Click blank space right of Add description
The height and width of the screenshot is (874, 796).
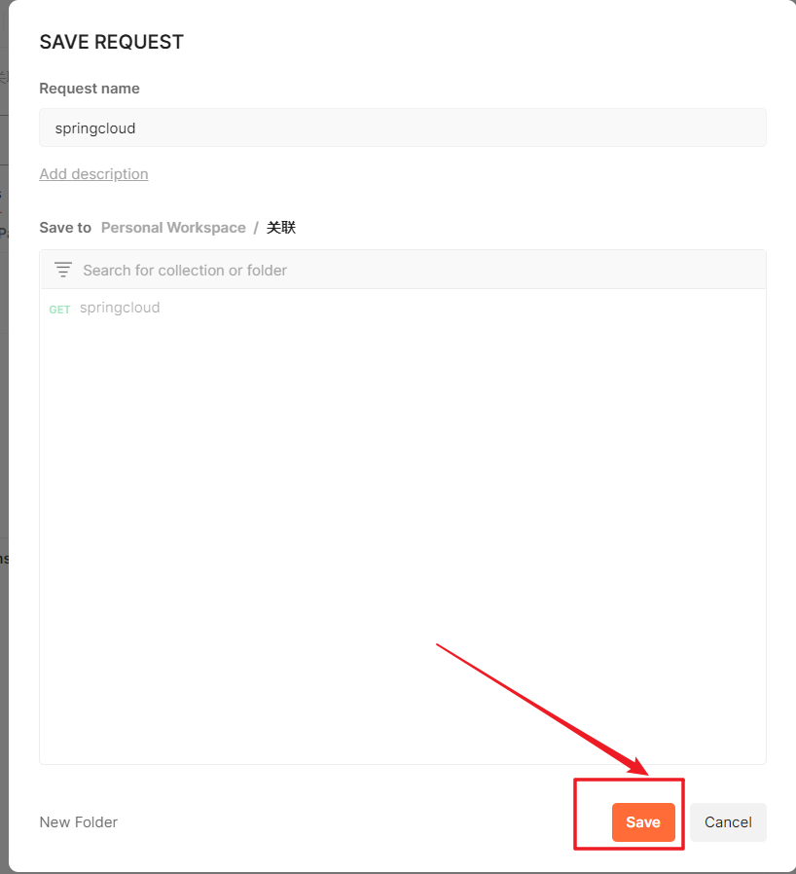[x=438, y=174]
